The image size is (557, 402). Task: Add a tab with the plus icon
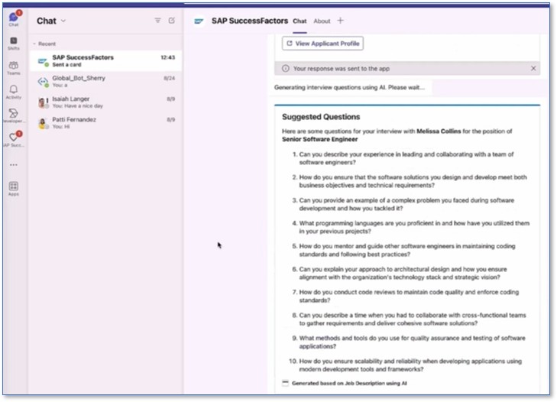340,21
